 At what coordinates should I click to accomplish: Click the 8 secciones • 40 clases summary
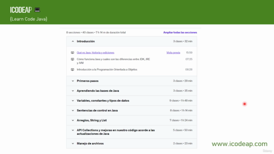pos(96,33)
